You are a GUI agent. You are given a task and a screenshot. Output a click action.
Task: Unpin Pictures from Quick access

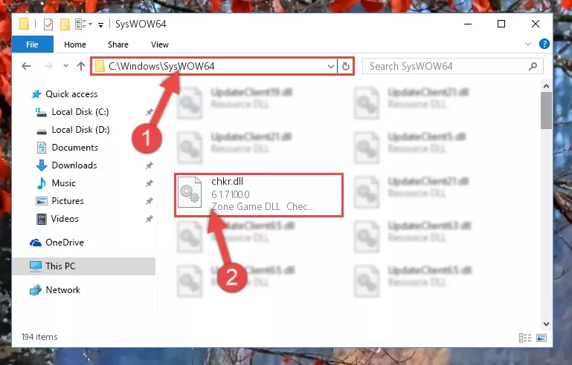pyautogui.click(x=149, y=201)
